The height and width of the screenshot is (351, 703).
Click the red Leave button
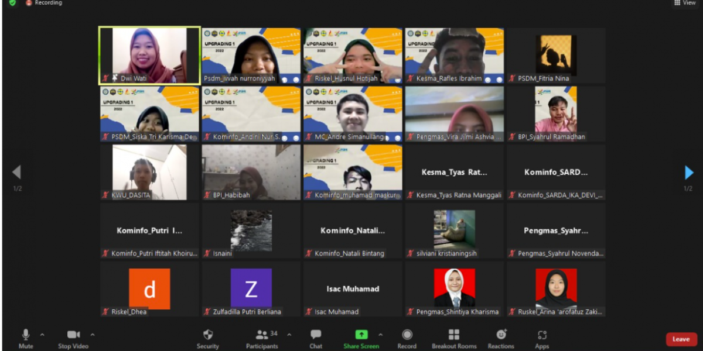point(681,339)
